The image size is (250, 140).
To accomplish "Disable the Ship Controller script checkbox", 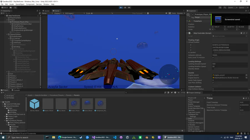I will tap(192, 33).
